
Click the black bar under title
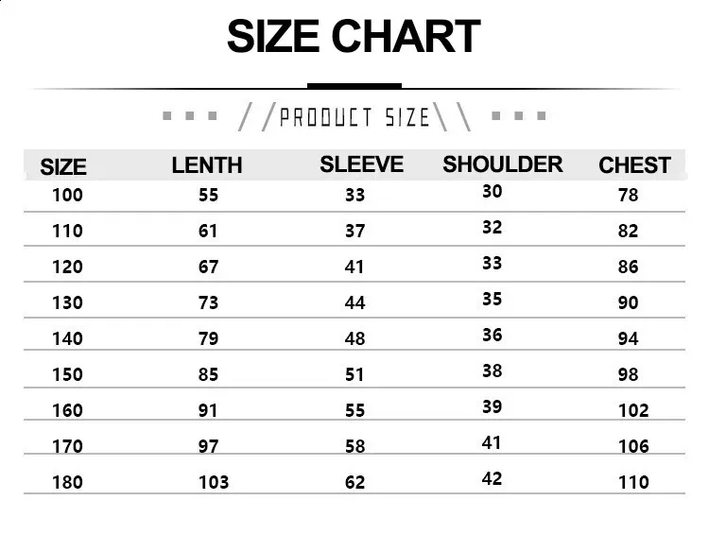point(354,86)
